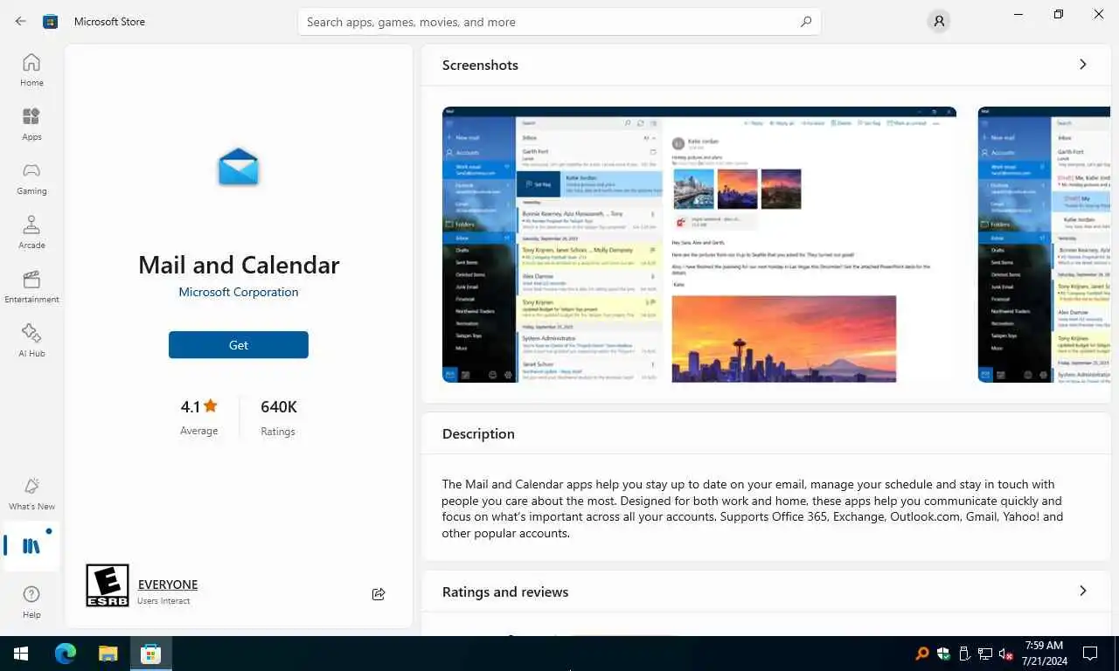Screen dimensions: 1119x671
Task: Click the orange search tray icon
Action: point(921,654)
